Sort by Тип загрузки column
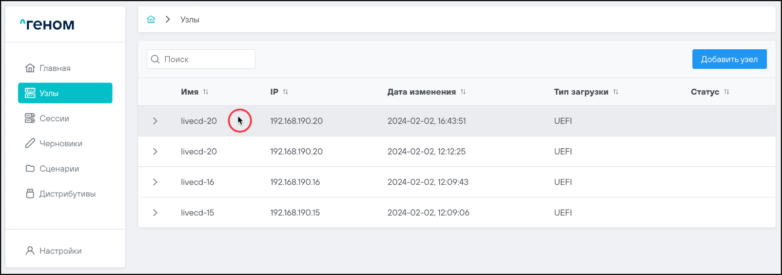 (616, 92)
